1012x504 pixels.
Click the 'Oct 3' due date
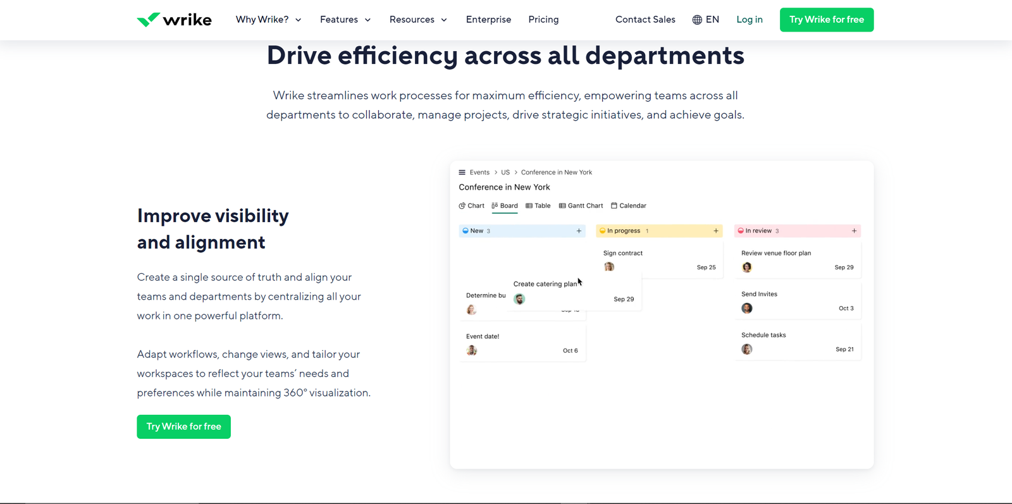click(846, 309)
